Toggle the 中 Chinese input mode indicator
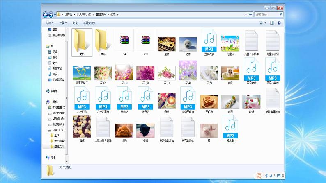Image resolution: width=326 pixels, height=183 pixels. point(267,176)
